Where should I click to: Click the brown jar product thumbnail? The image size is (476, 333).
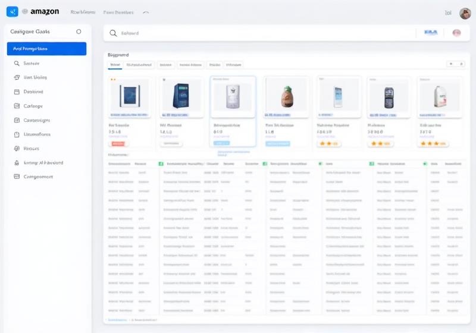(286, 95)
